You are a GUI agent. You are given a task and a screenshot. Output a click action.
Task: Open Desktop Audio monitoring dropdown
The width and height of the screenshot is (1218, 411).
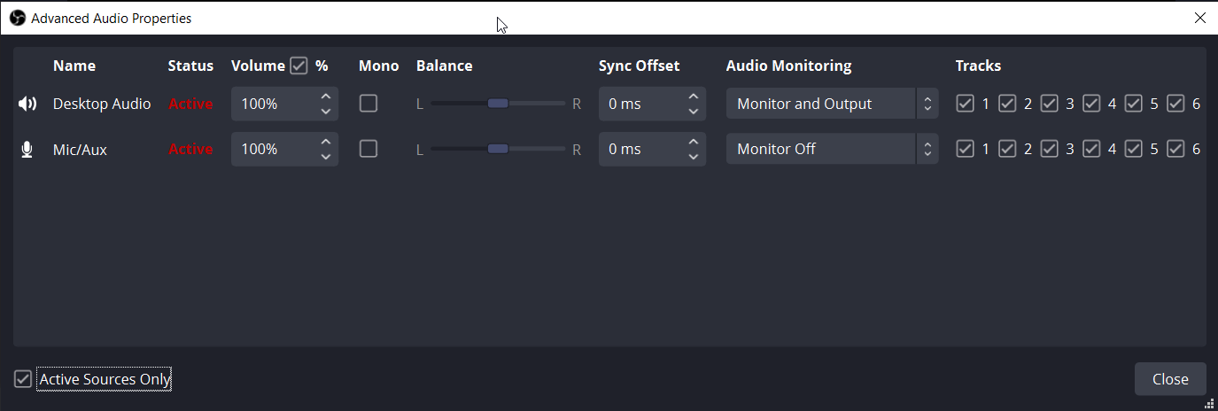[832, 104]
